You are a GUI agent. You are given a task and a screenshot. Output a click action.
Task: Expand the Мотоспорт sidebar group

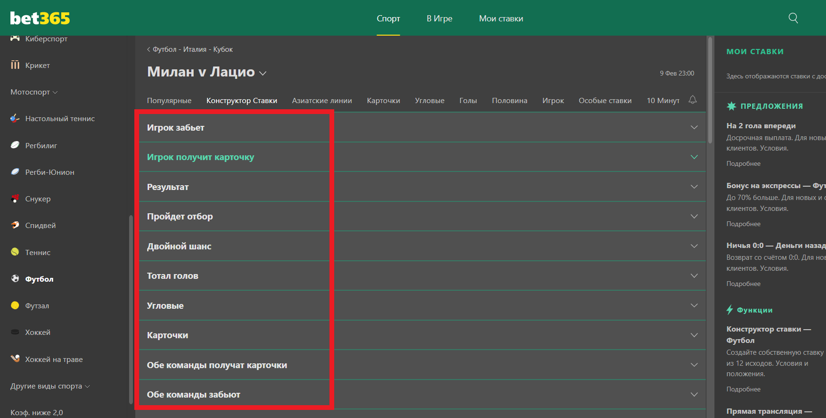tap(34, 92)
